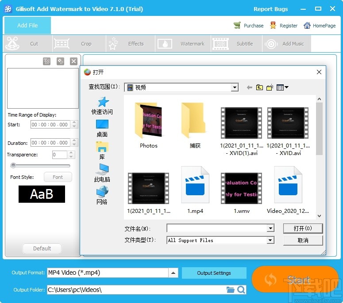Image resolution: width=343 pixels, height=303 pixels.
Task: Select the Photos folder
Action: [x=149, y=125]
